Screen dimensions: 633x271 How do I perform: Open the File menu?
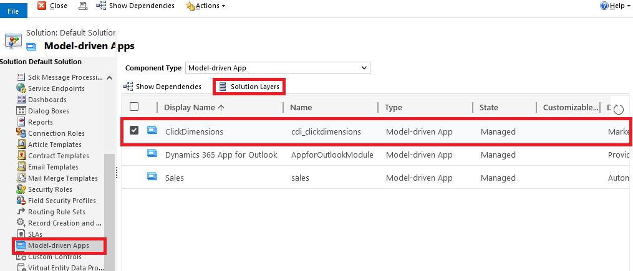(13, 10)
